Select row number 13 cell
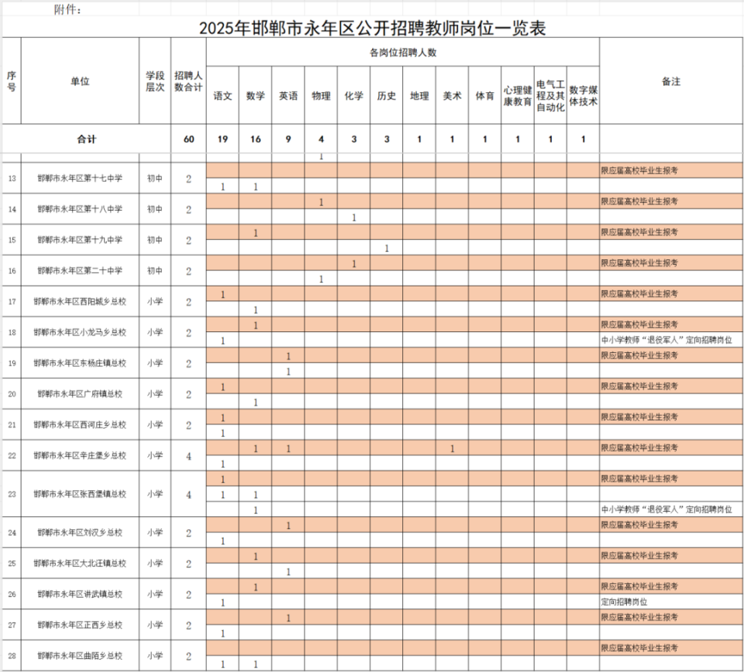This screenshot has width=744, height=672. tap(12, 178)
